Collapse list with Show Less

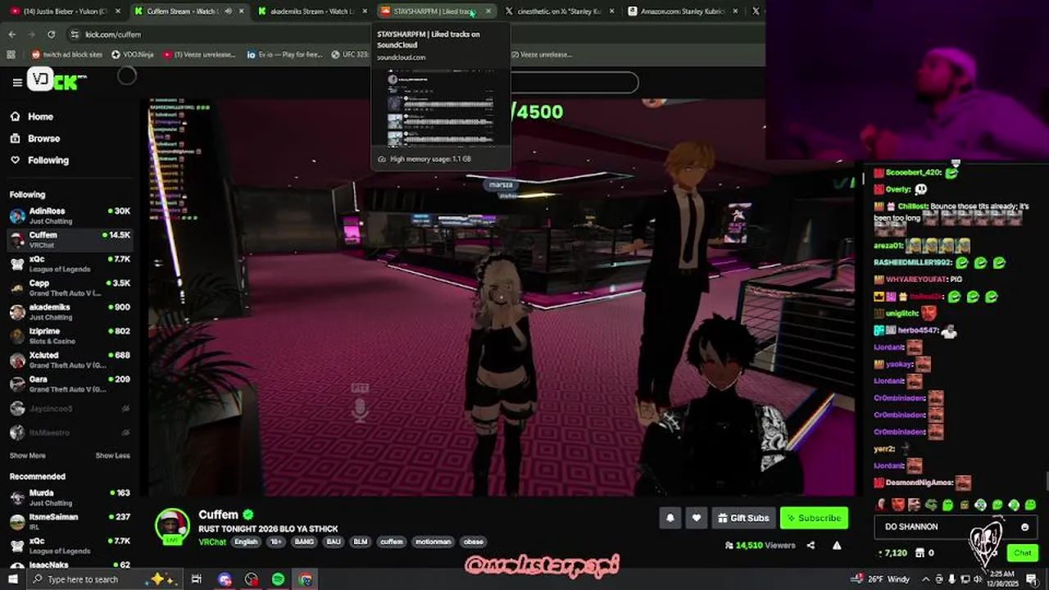coord(112,456)
